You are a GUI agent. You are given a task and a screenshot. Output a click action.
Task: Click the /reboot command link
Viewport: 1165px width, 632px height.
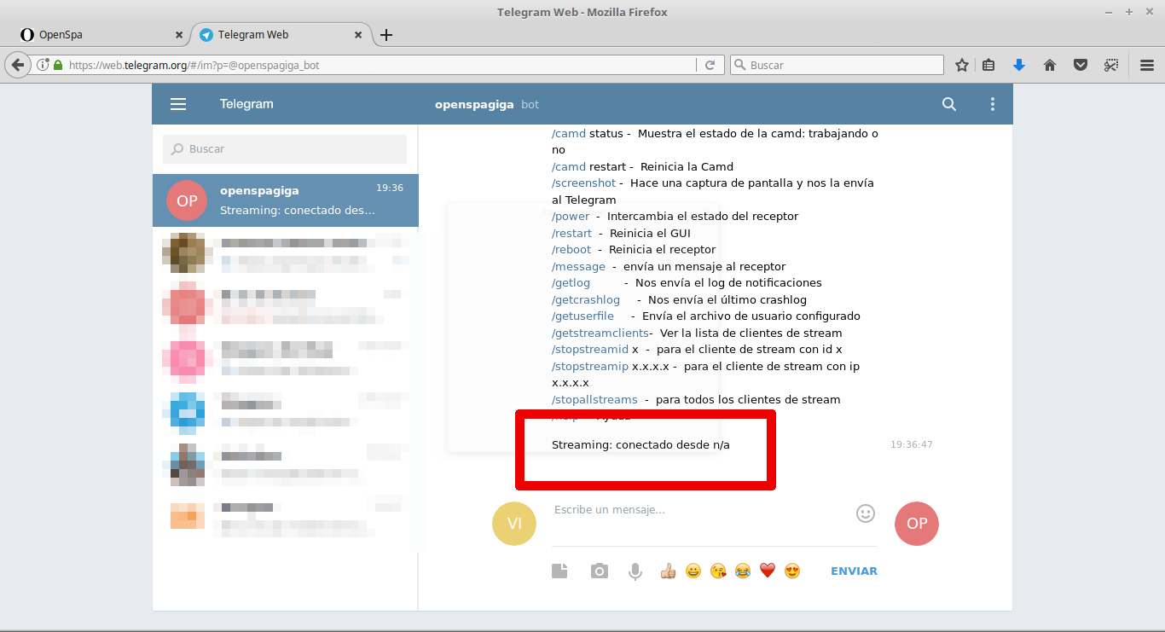pyautogui.click(x=571, y=250)
